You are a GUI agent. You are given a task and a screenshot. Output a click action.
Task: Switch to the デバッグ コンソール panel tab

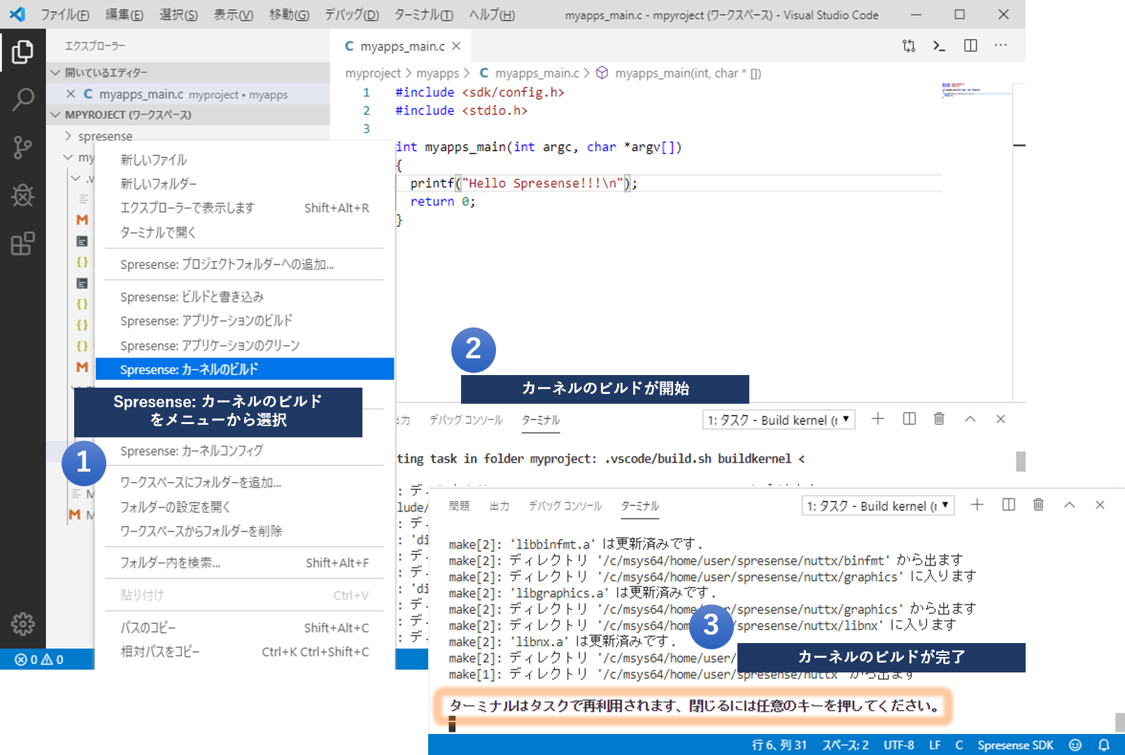[x=565, y=506]
